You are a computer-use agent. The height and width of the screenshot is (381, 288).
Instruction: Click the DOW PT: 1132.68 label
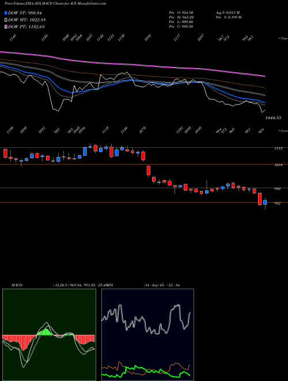click(26, 27)
